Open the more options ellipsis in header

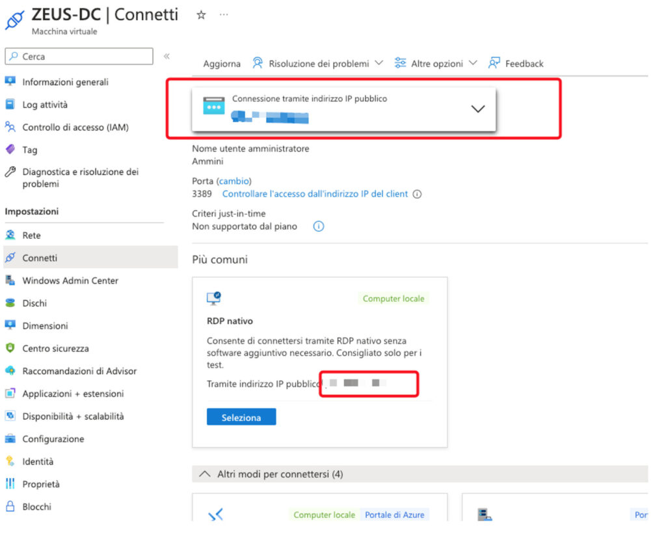coord(224,15)
